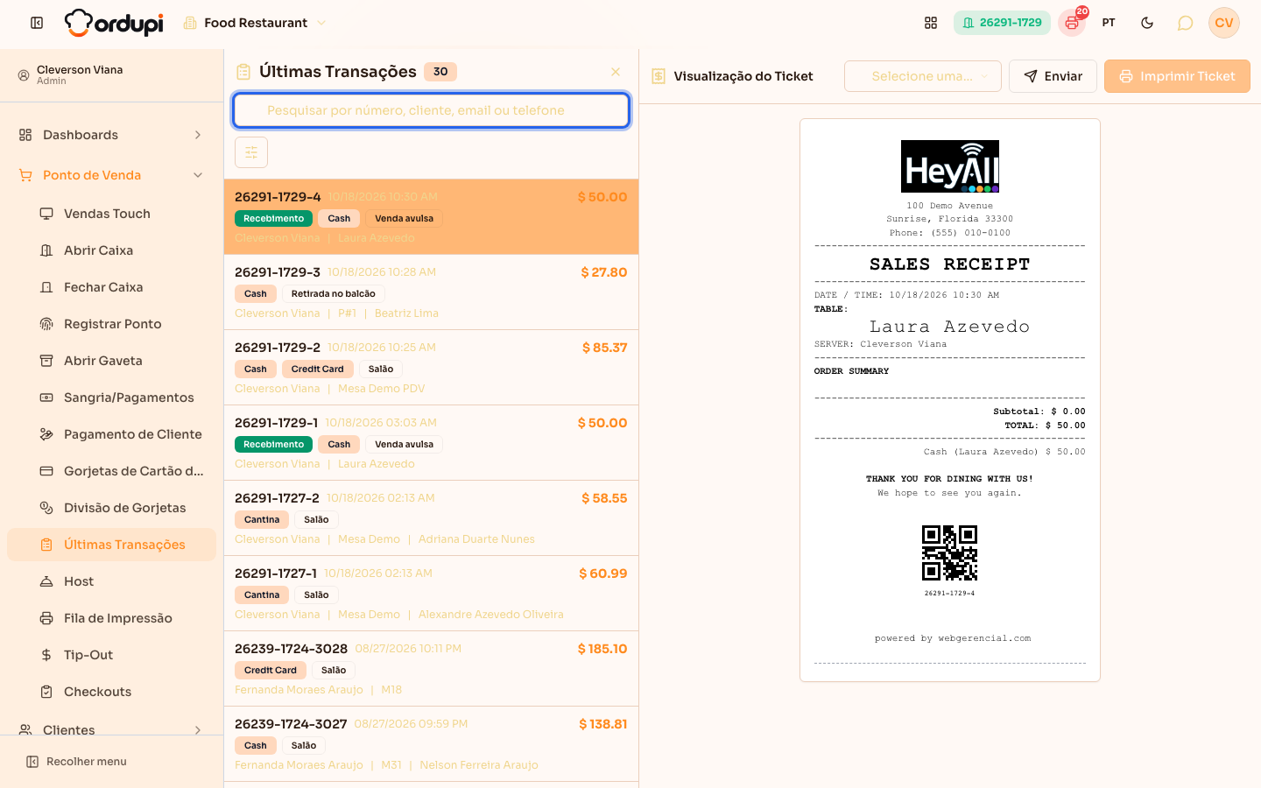Click the Gorjetas de Cartão icon
This screenshot has width=1261, height=788.
(46, 471)
